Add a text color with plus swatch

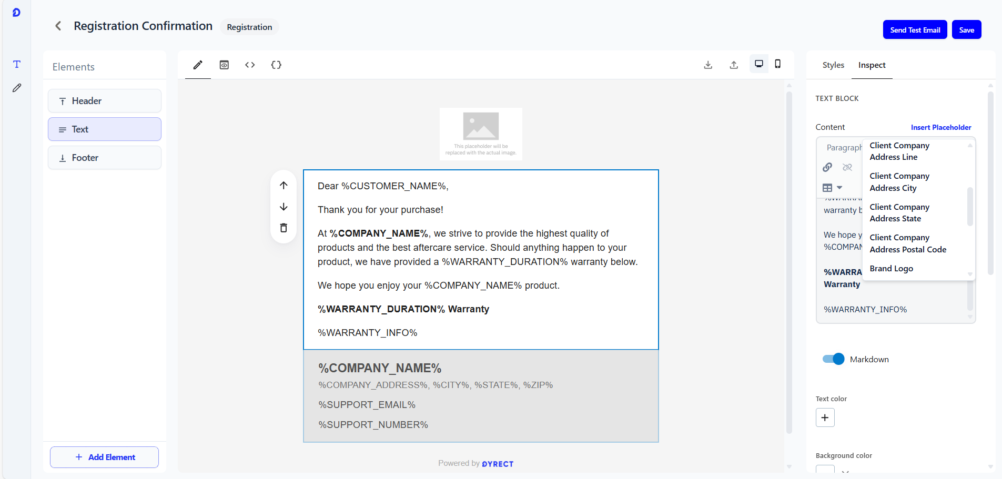pyautogui.click(x=825, y=417)
